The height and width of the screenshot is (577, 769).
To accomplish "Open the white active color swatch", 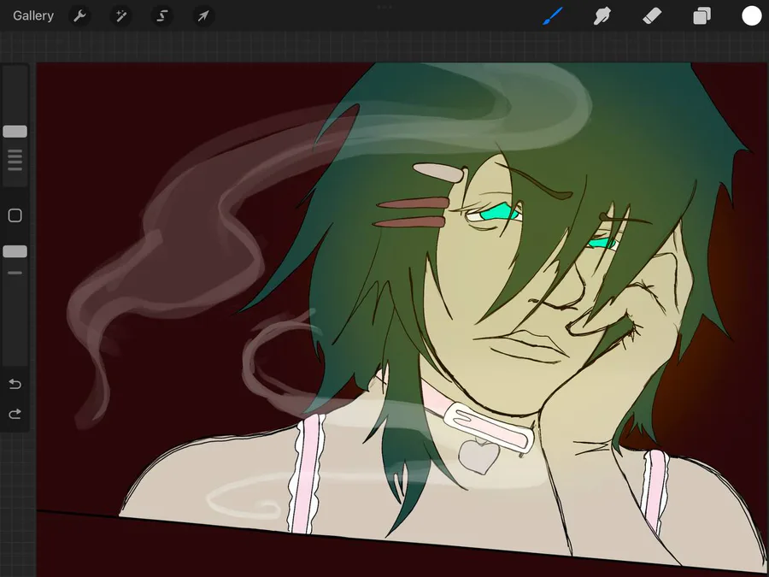I will pyautogui.click(x=751, y=15).
